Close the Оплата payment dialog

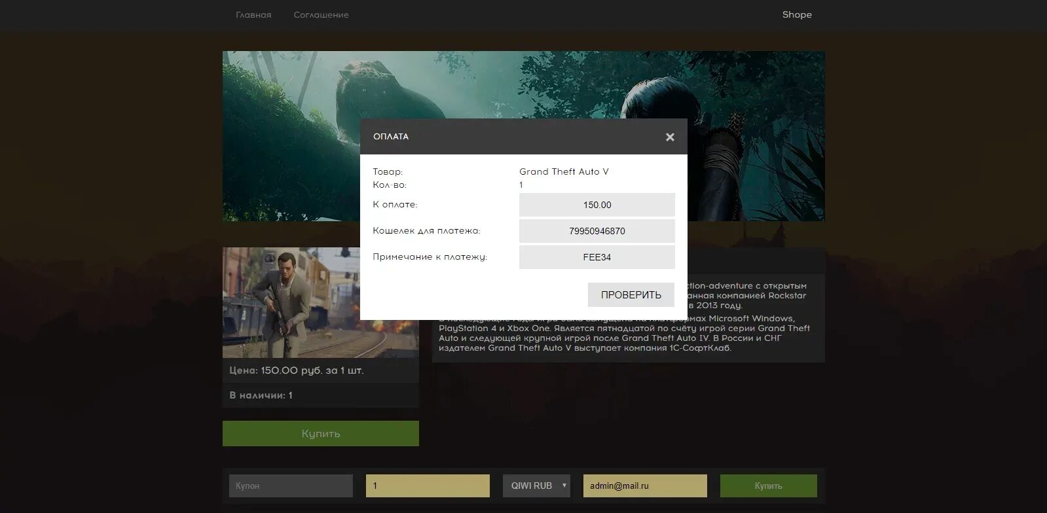pos(670,137)
